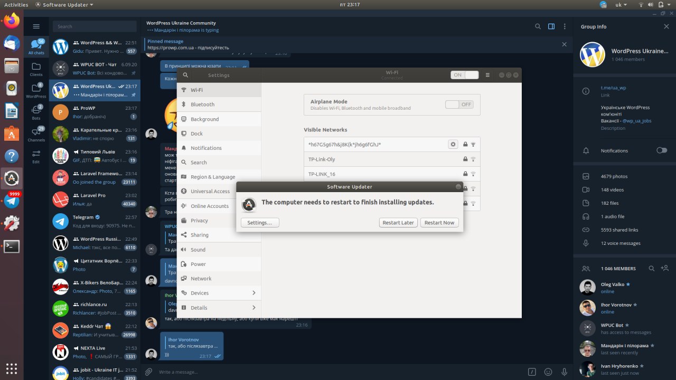Toggle Wi-Fi ON switch in Settings header
This screenshot has height=380, width=676.
[465, 75]
